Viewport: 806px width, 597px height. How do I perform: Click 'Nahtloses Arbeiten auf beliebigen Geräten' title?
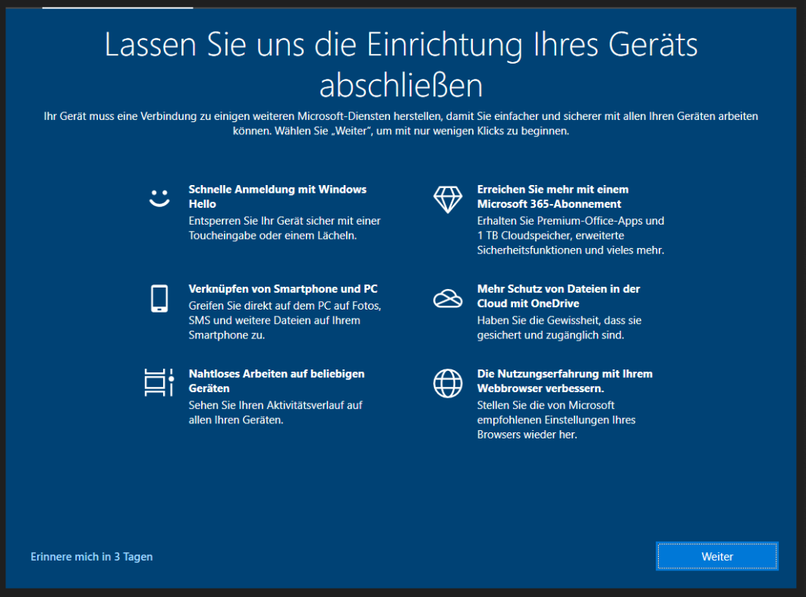click(276, 381)
